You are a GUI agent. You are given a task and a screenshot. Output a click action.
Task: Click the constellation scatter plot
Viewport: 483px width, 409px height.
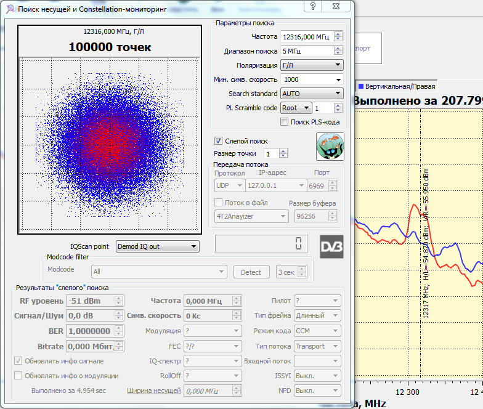[110, 144]
